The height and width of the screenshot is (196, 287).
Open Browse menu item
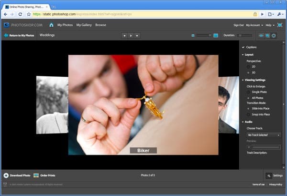(100, 25)
